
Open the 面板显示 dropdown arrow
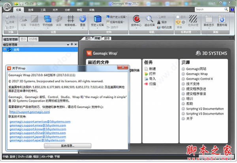coord(209,28)
